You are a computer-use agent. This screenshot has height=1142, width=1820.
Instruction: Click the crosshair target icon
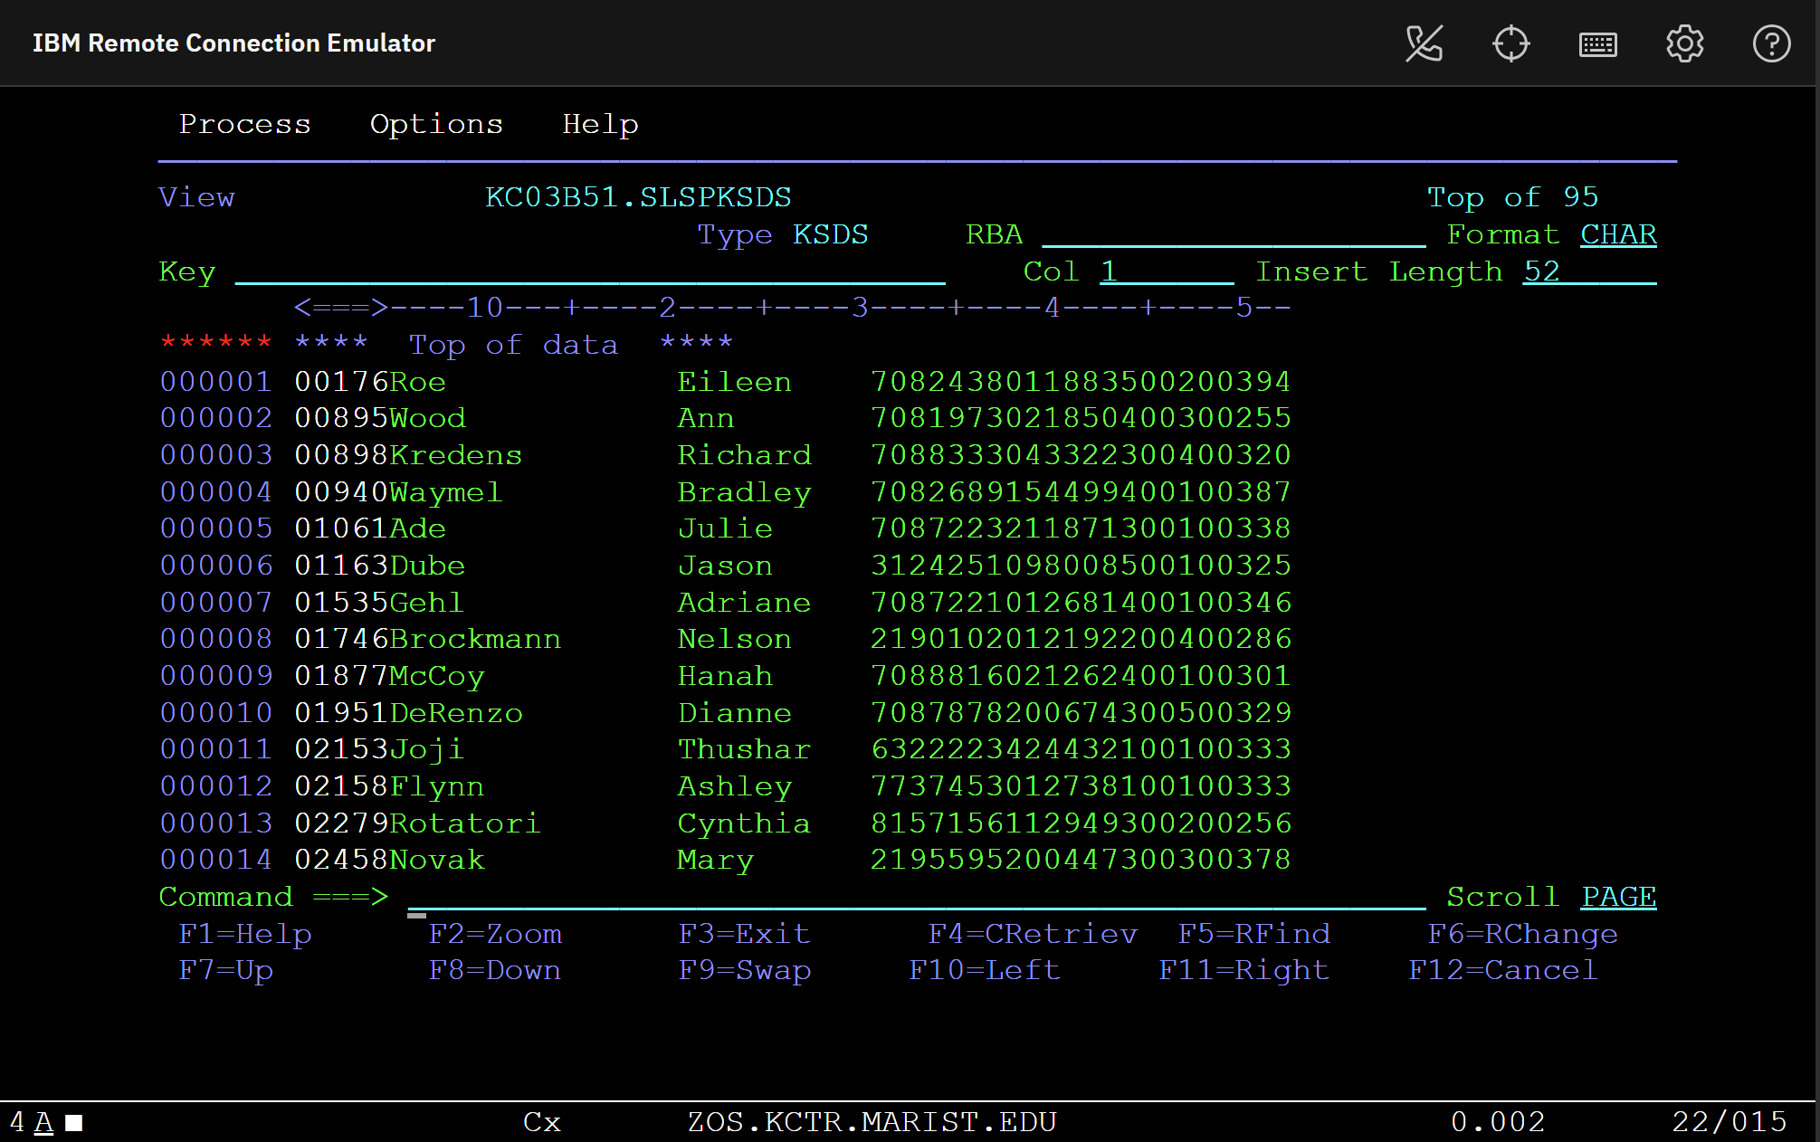click(x=1510, y=43)
